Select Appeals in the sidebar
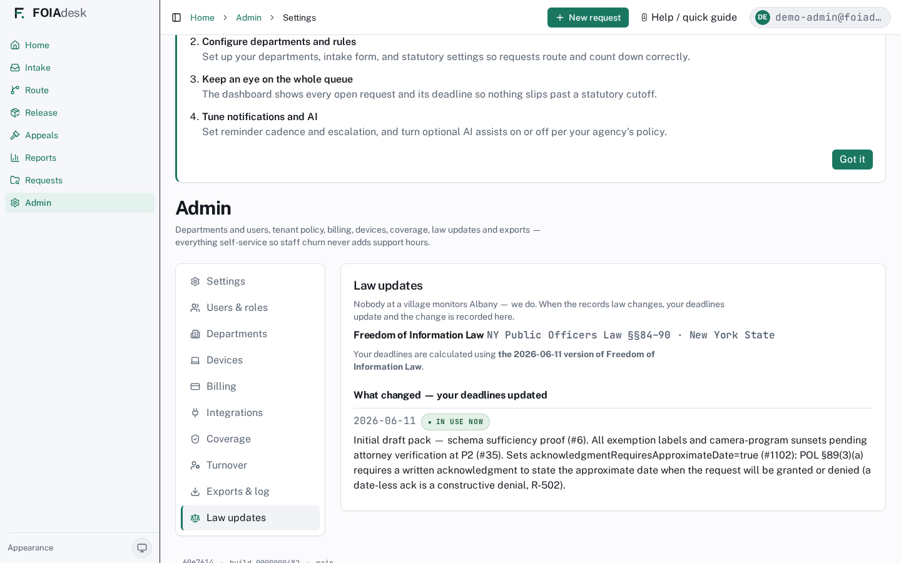 coord(79,135)
